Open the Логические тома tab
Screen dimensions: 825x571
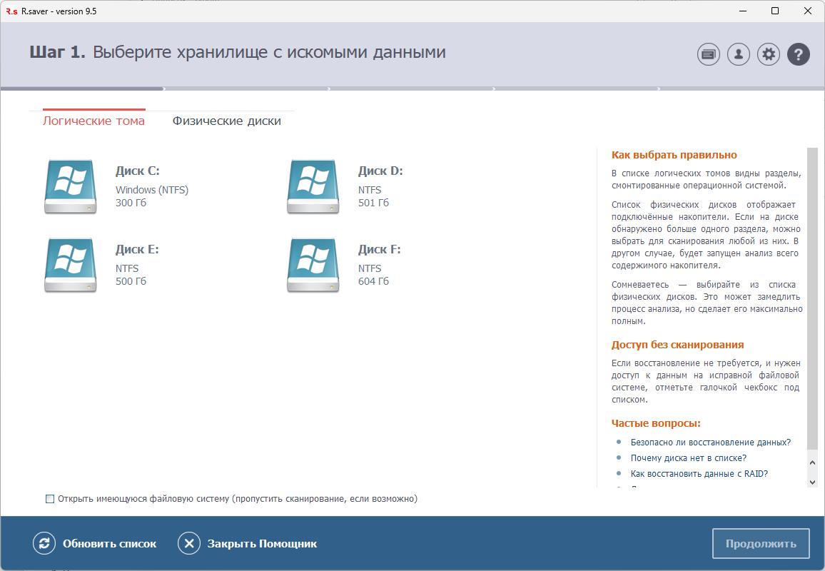point(93,121)
